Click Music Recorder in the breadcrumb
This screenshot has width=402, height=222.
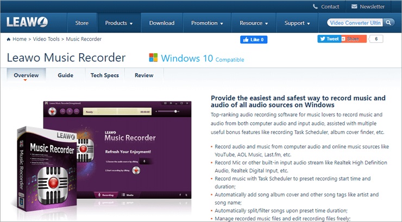click(x=84, y=39)
